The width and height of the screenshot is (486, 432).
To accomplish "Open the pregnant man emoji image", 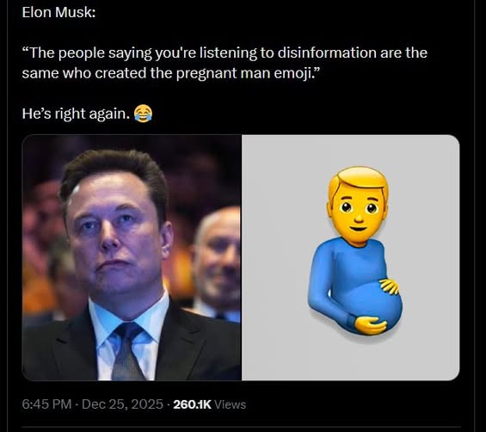I will (x=351, y=257).
